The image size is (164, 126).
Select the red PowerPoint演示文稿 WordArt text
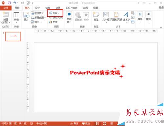95,73
